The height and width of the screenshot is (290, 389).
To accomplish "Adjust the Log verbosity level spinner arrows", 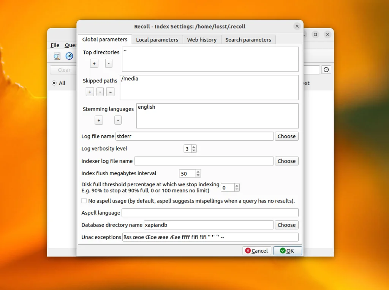I will [x=194, y=149].
